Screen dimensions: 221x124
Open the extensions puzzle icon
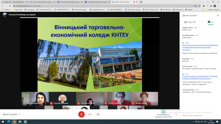pyautogui.click(x=211, y=6)
